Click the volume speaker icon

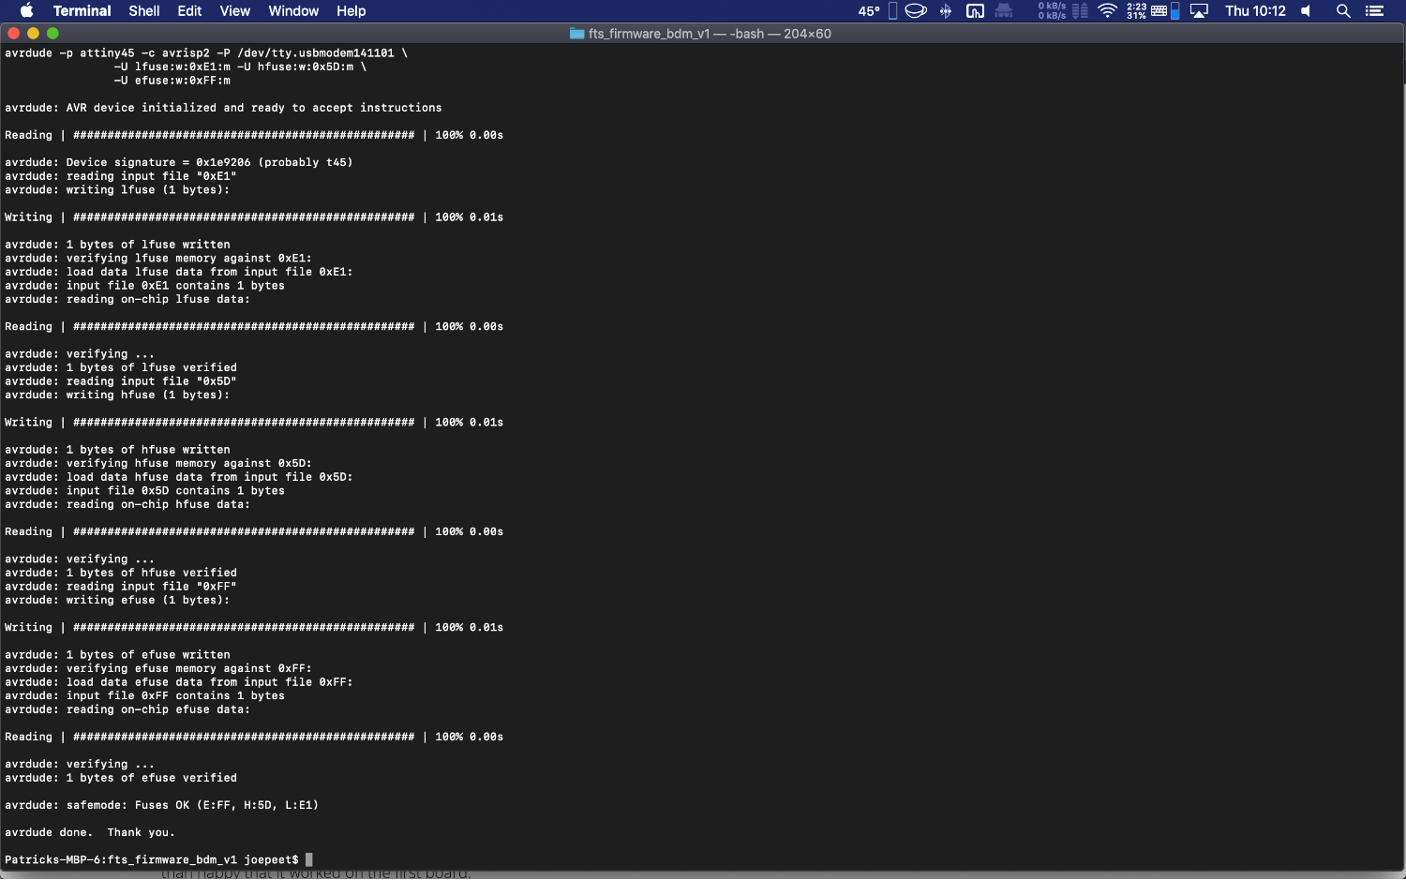pyautogui.click(x=1305, y=11)
